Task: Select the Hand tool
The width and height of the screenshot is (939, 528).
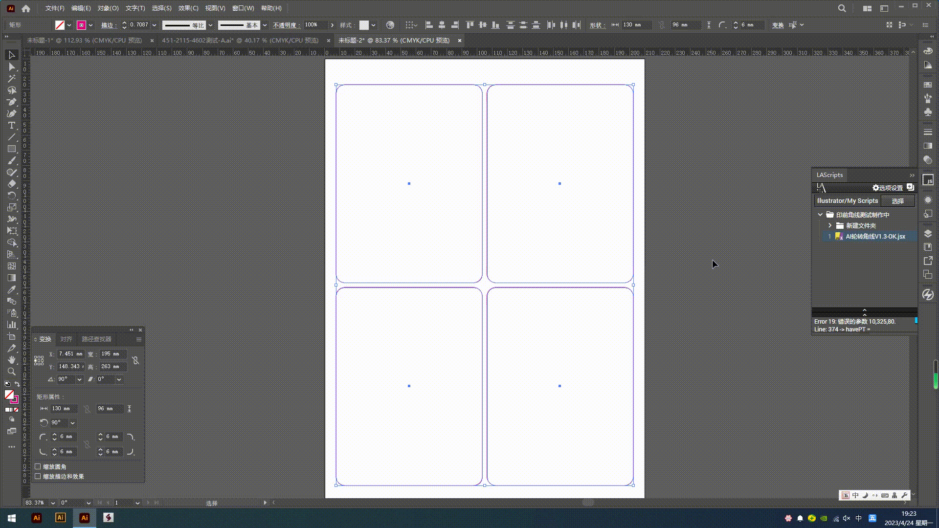Action: (x=12, y=360)
